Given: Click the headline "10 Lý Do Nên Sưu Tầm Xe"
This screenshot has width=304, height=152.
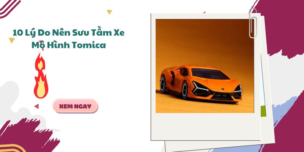Looking at the screenshot, I should point(68,33).
